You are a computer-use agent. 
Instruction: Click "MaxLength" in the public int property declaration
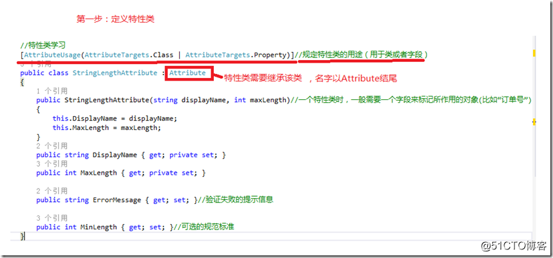pyautogui.click(x=99, y=173)
